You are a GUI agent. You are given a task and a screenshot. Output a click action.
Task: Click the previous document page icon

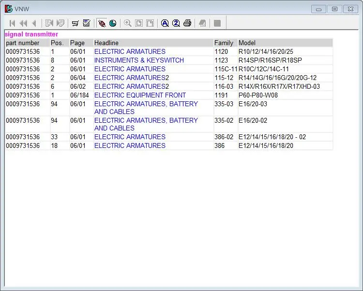(x=49, y=23)
